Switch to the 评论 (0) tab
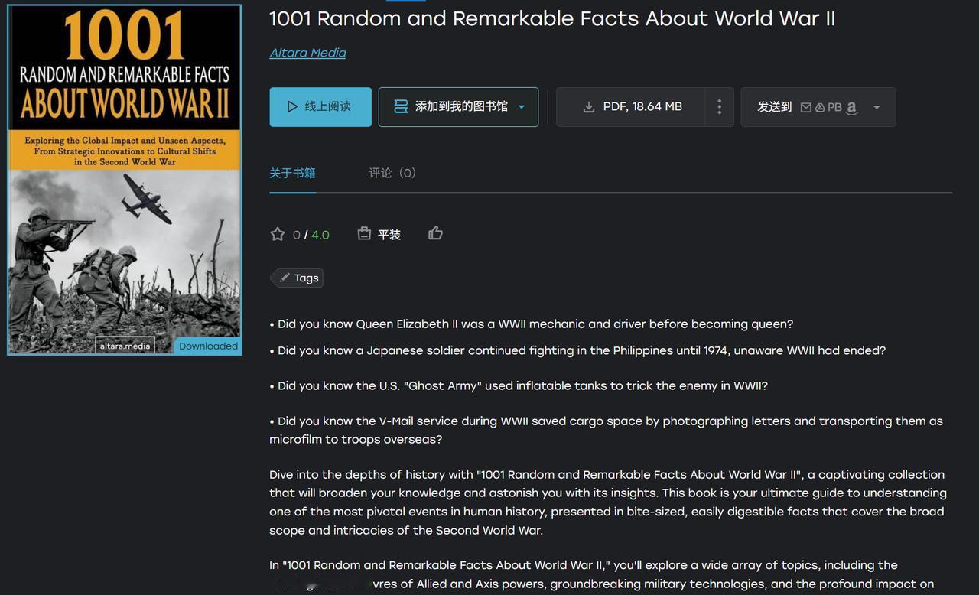The image size is (979, 595). [392, 173]
